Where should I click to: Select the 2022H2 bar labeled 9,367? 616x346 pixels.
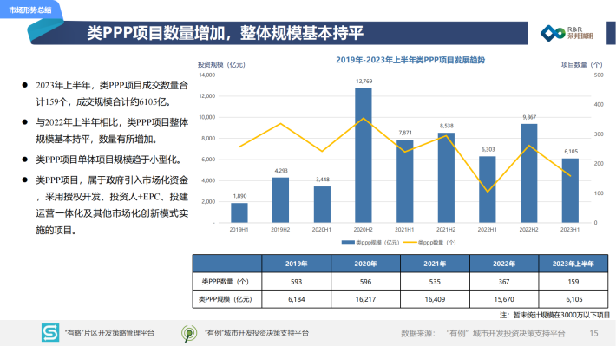528,173
